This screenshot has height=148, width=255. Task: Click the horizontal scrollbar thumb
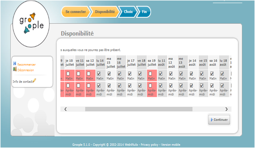coord(139,109)
